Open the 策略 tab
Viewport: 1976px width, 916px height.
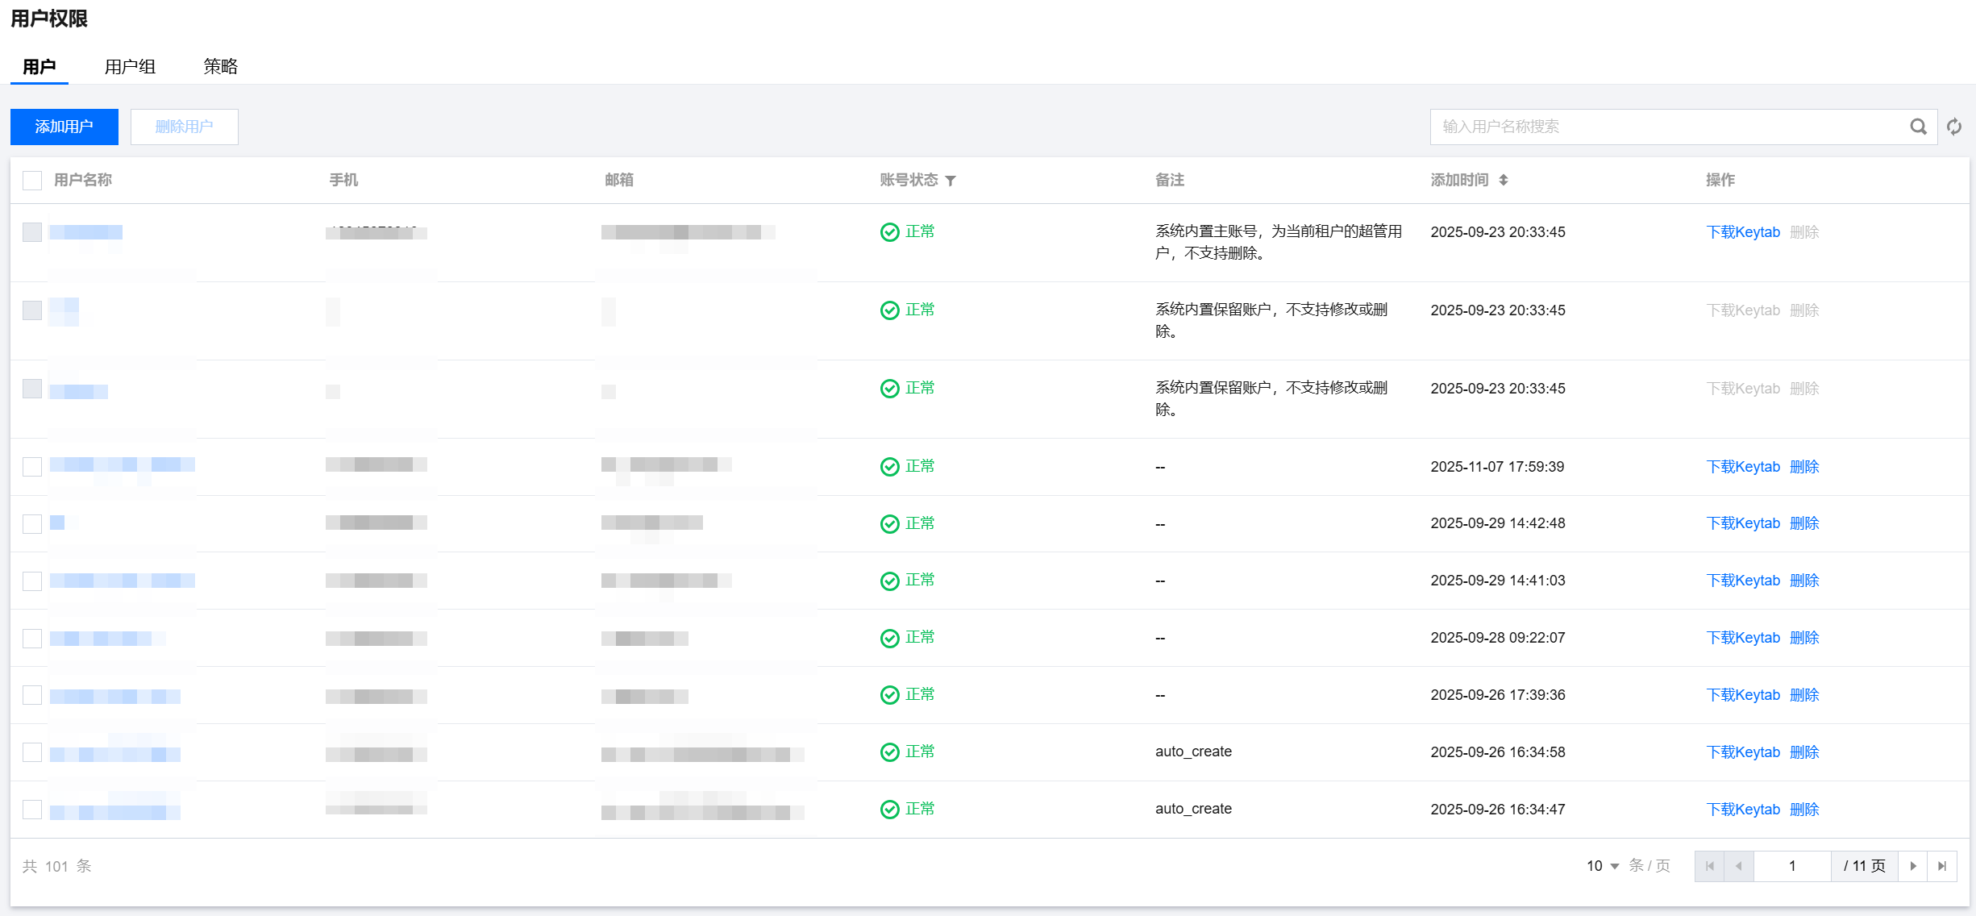point(220,67)
